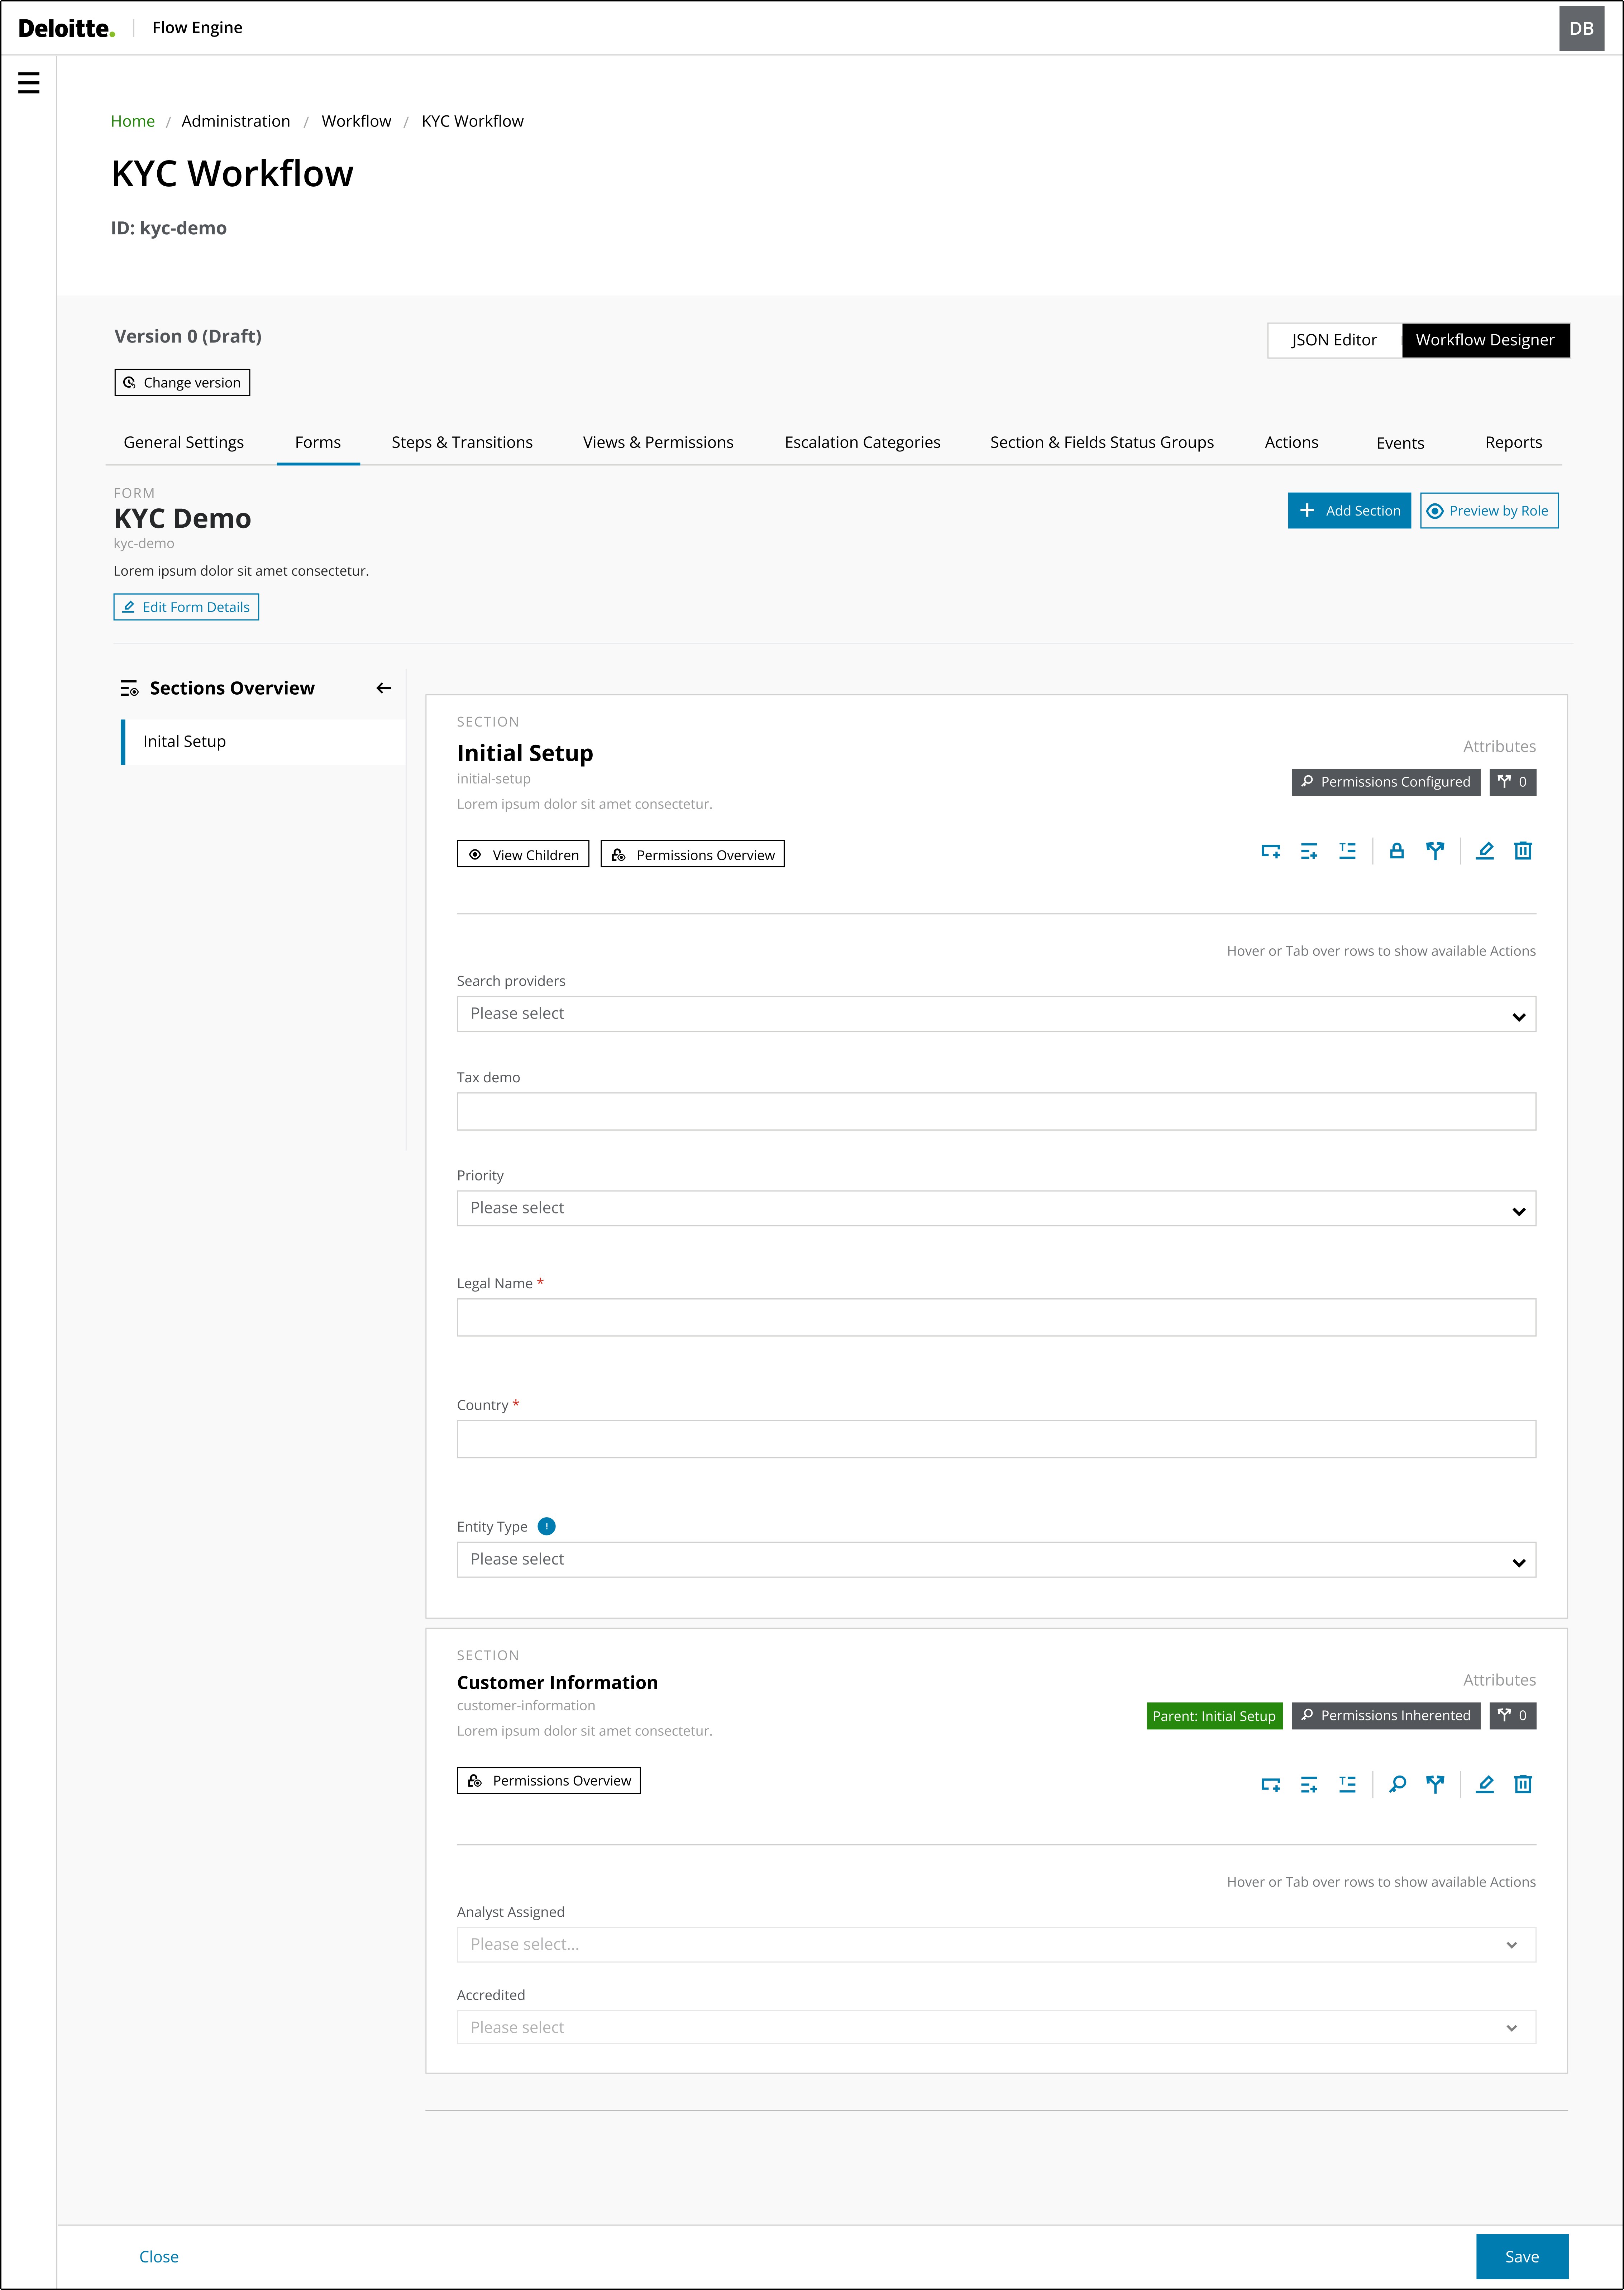Image resolution: width=1624 pixels, height=2290 pixels.
Task: Click the branch/fork icon in Initial Setup toolbar
Action: tap(1435, 851)
